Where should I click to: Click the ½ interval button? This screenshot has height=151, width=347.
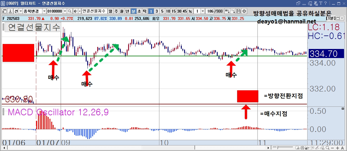pos(190,11)
